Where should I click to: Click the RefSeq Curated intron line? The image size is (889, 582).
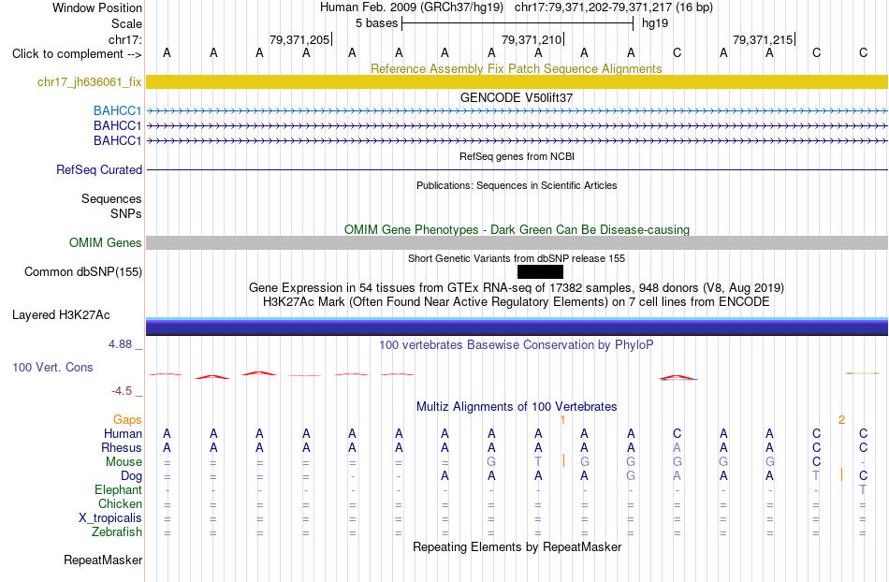[517, 169]
